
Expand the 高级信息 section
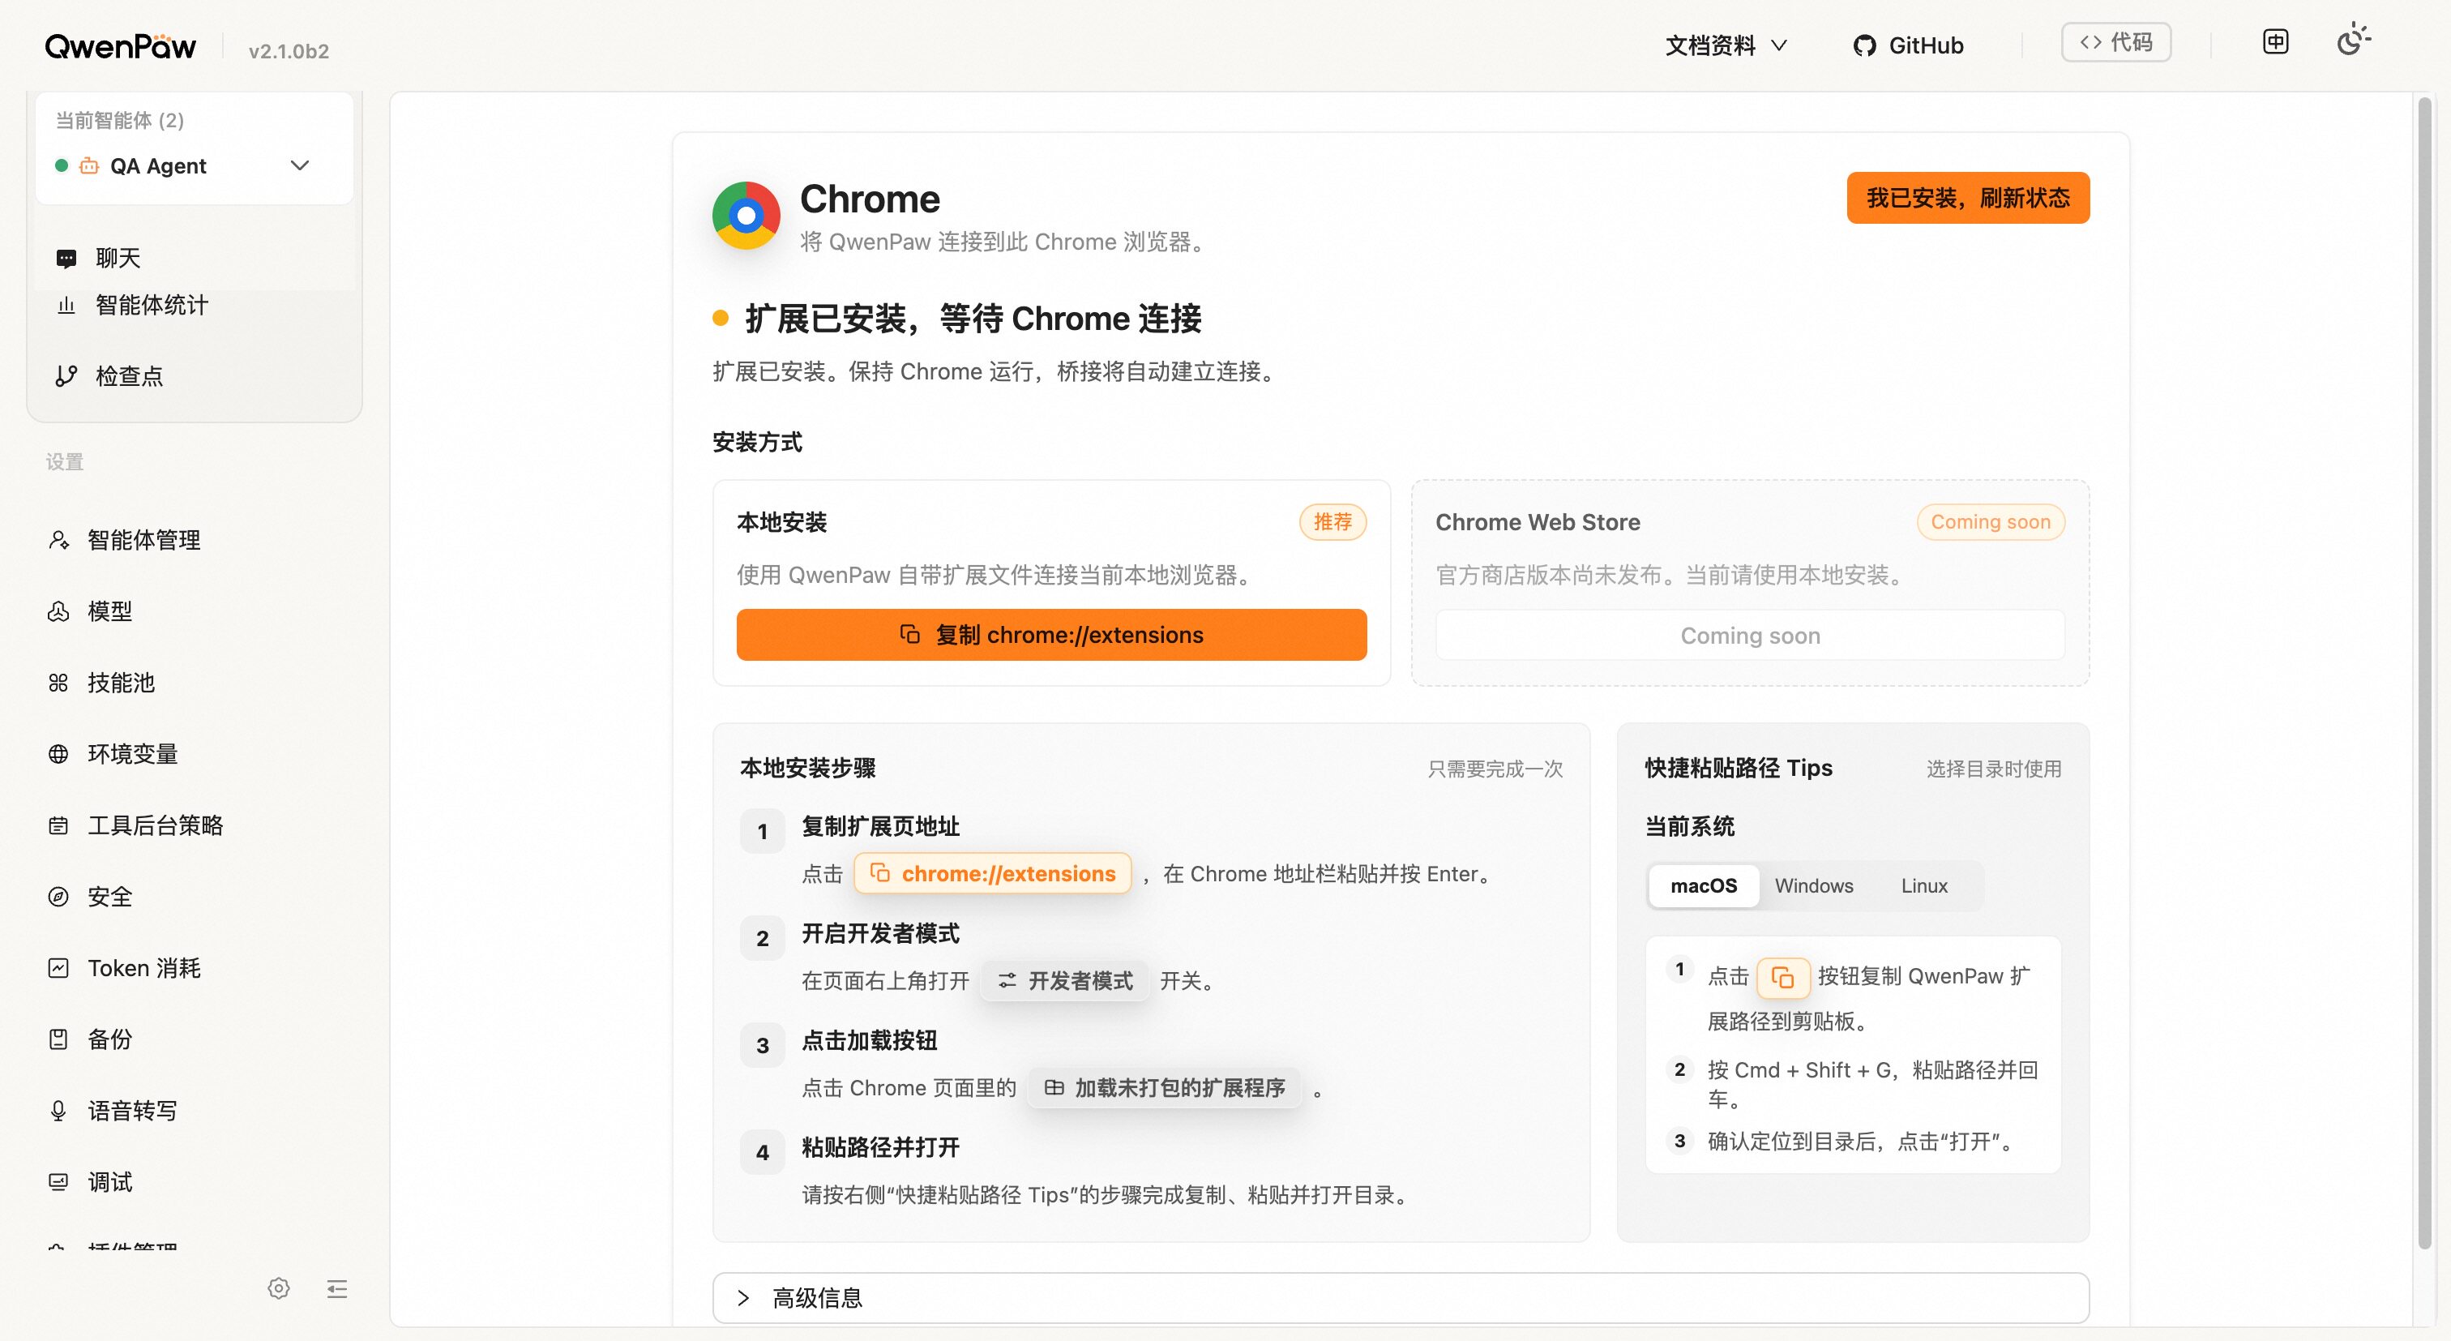tap(1401, 1298)
